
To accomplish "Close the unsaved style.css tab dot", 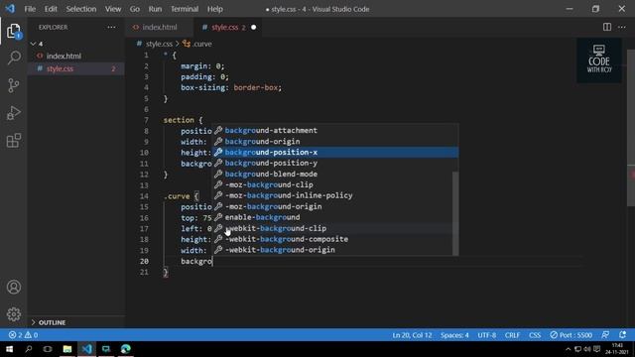I will pyautogui.click(x=254, y=27).
